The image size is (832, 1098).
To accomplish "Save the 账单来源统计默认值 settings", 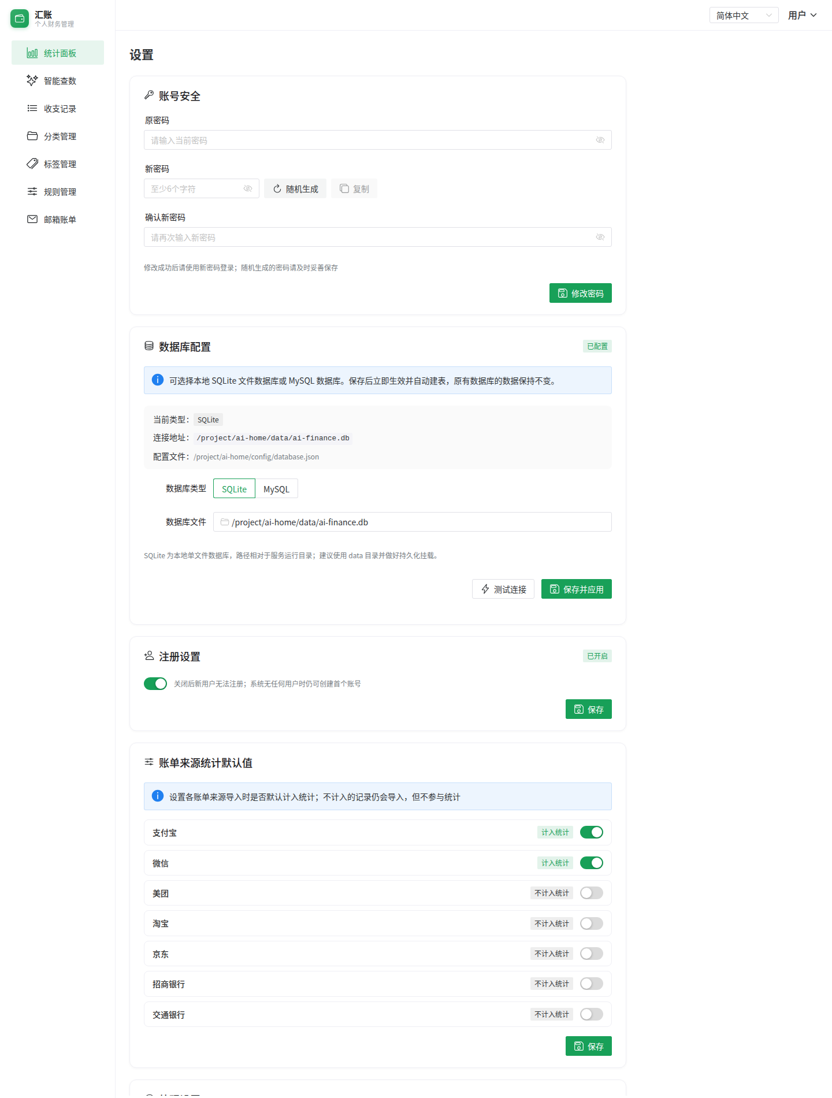I will pyautogui.click(x=589, y=1046).
